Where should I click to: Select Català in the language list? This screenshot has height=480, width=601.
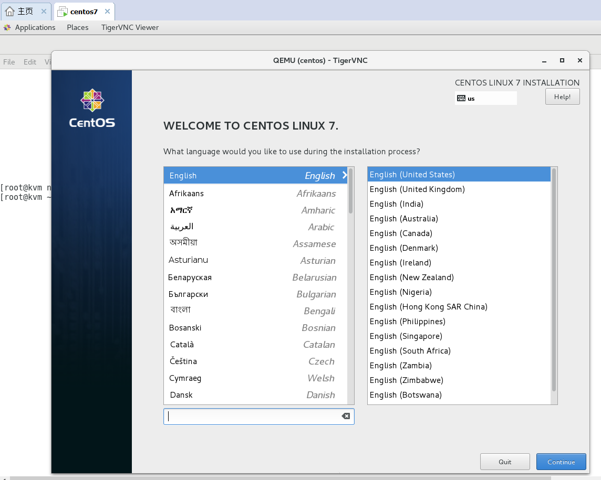tap(256, 345)
